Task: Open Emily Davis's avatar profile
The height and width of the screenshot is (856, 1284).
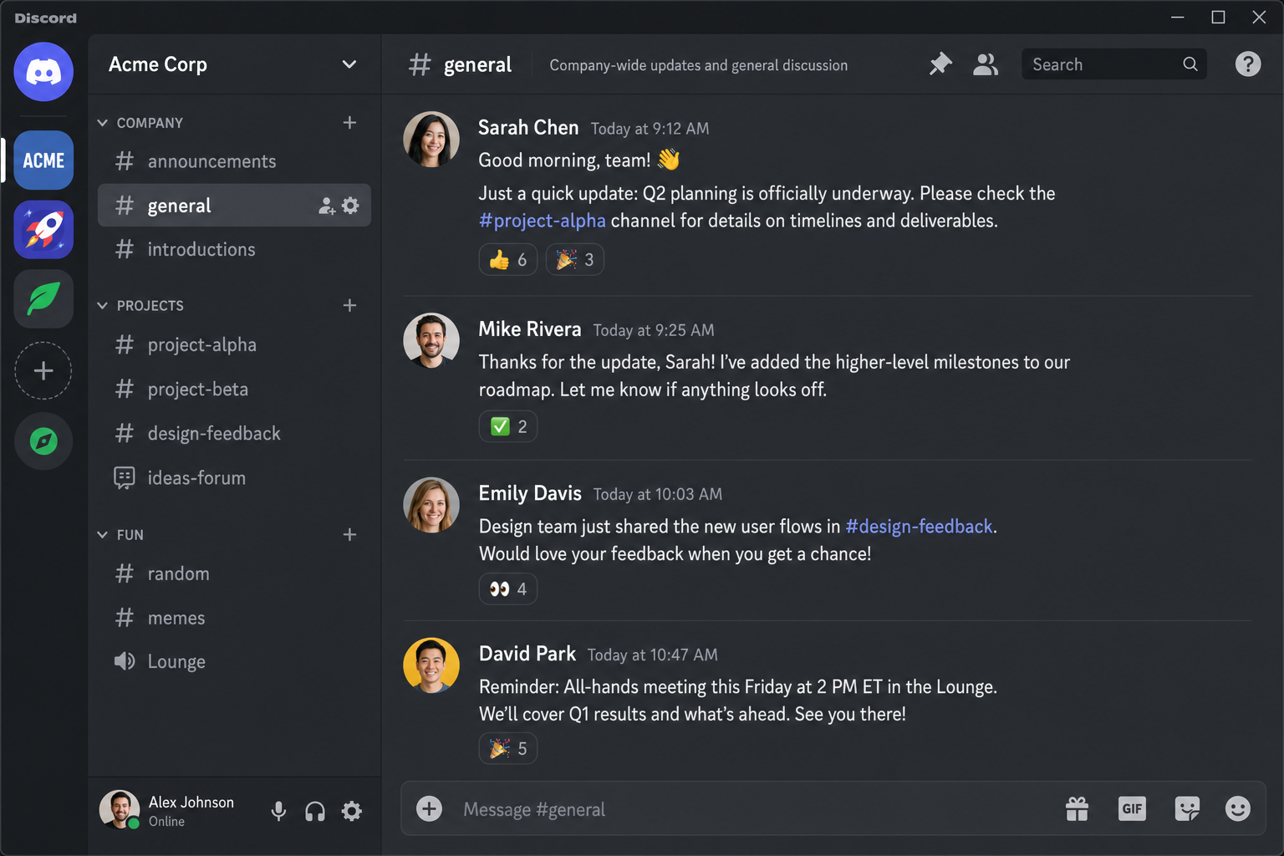Action: [431, 505]
